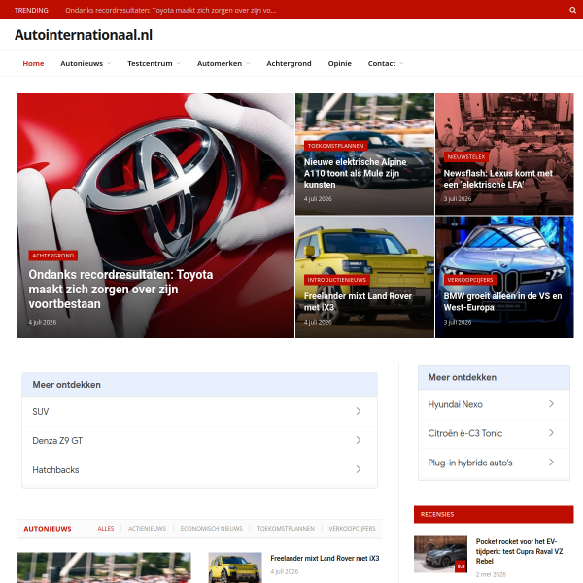The image size is (583, 583).
Task: Select Denza Z9 GT suggestion
Action: click(x=199, y=441)
